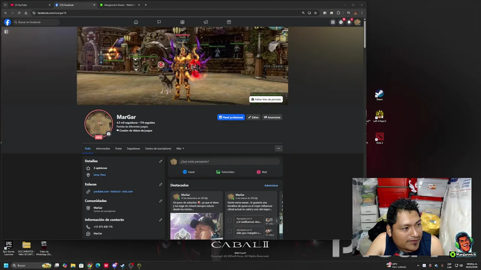Switch to the Seguidores tab

coord(133,148)
